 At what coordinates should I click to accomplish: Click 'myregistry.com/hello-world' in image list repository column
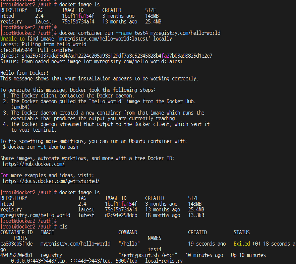(35, 215)
